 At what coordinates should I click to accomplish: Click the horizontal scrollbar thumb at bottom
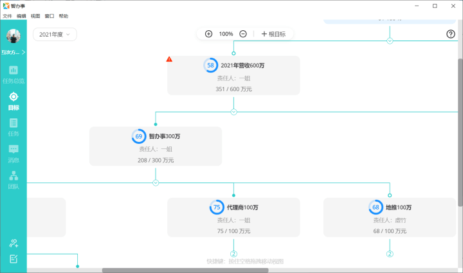[x=185, y=270]
